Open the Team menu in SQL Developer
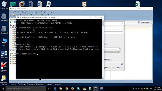The width and height of the screenshot is (162, 91). pos(35,12)
